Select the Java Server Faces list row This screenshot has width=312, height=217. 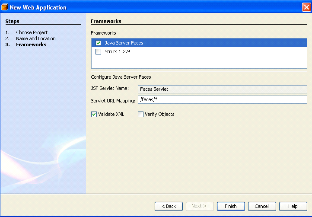[x=199, y=43]
